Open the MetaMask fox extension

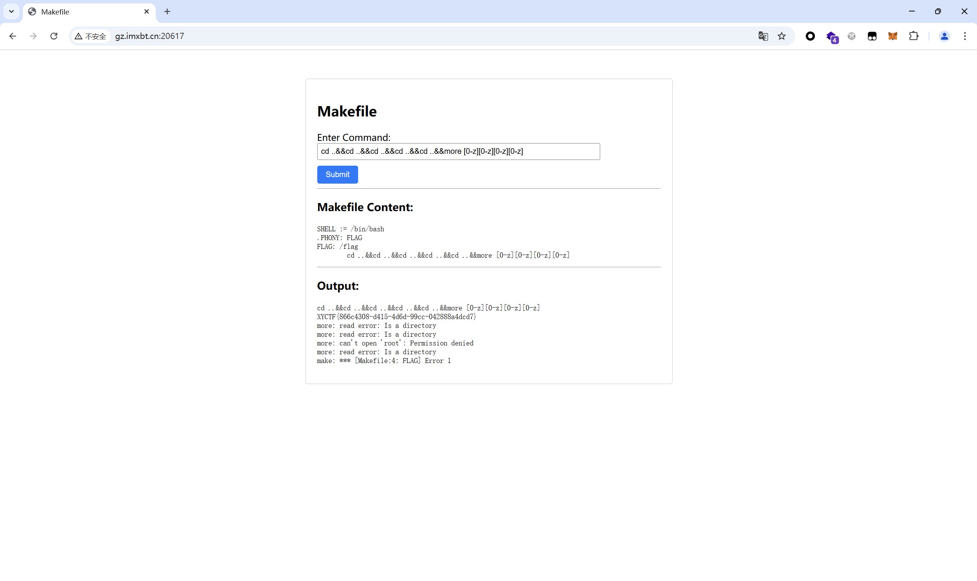click(893, 36)
